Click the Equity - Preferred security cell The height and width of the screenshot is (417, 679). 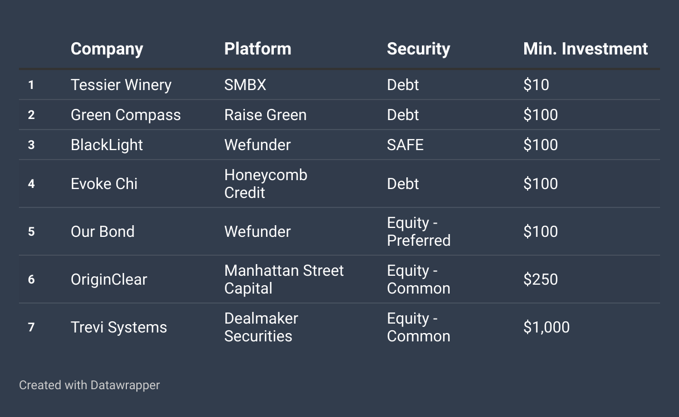click(419, 231)
